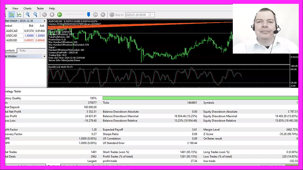Click the Skip to icon
Viewport: 303px width, 170px height.
112,15
